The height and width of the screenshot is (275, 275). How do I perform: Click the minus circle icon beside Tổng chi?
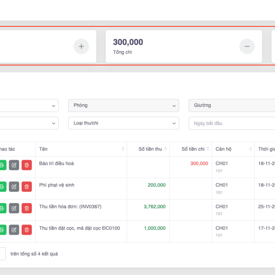tap(247, 46)
